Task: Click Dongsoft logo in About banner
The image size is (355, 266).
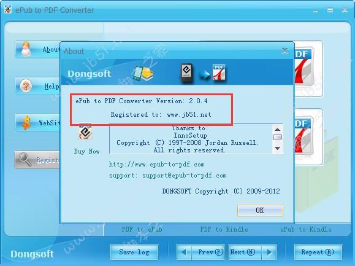Action: pyautogui.click(x=89, y=74)
